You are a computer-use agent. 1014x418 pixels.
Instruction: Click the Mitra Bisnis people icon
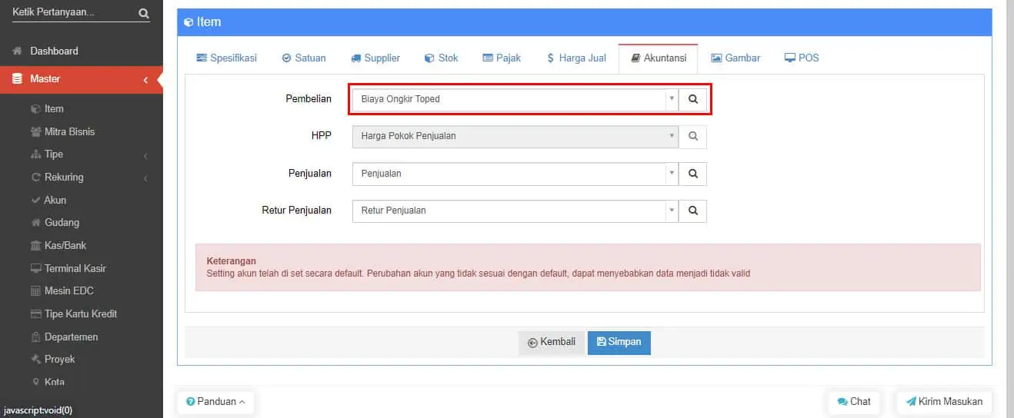tap(36, 131)
